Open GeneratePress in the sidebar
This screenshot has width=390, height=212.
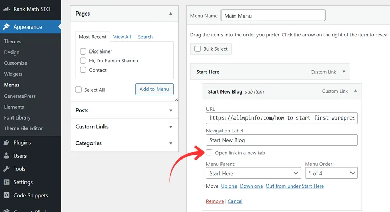[20, 96]
